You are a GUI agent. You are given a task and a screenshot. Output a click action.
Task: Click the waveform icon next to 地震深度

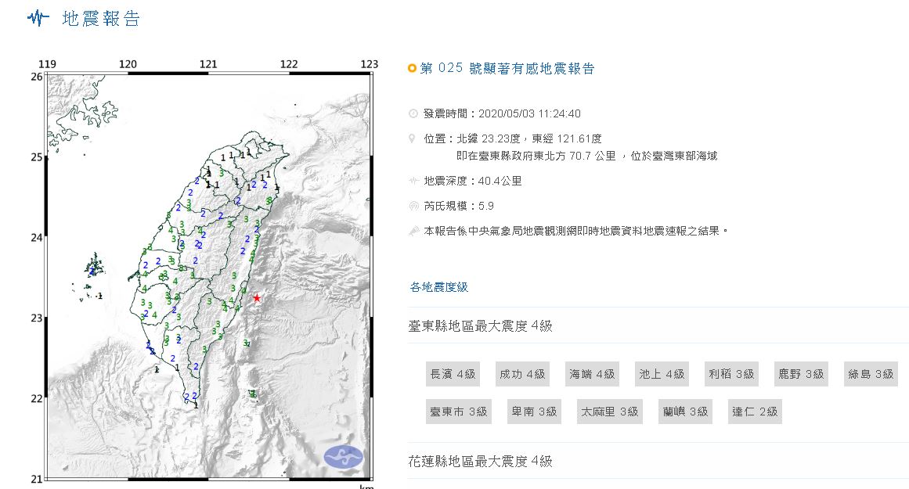[411, 181]
